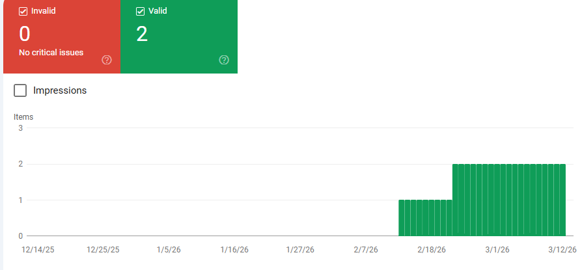
Task: Click the 3/1/26 date axis label
Action: [x=497, y=250]
